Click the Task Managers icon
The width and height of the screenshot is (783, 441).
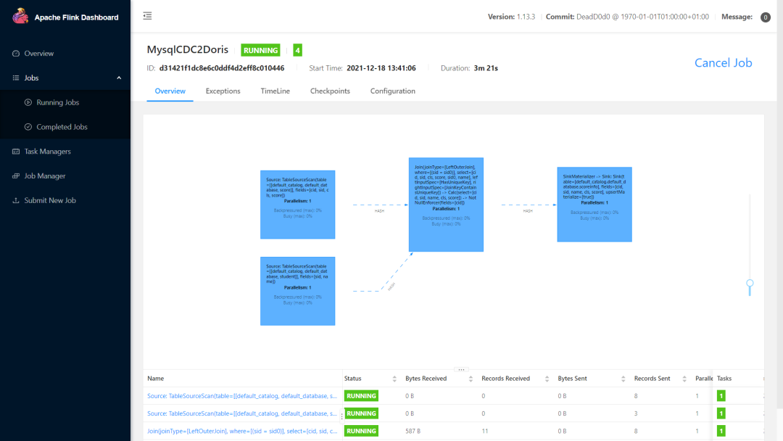[x=16, y=152]
